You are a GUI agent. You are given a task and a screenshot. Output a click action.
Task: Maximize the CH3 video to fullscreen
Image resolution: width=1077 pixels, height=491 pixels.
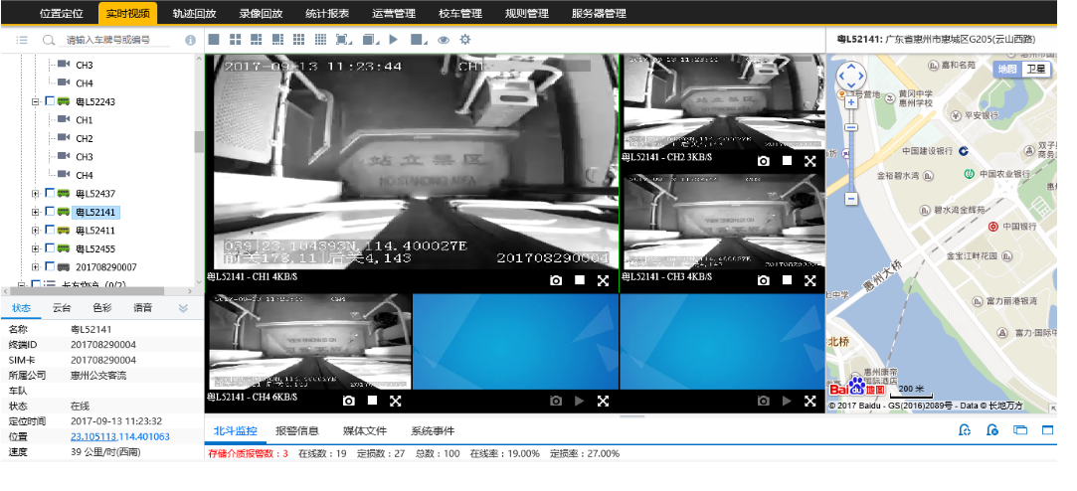coord(810,281)
